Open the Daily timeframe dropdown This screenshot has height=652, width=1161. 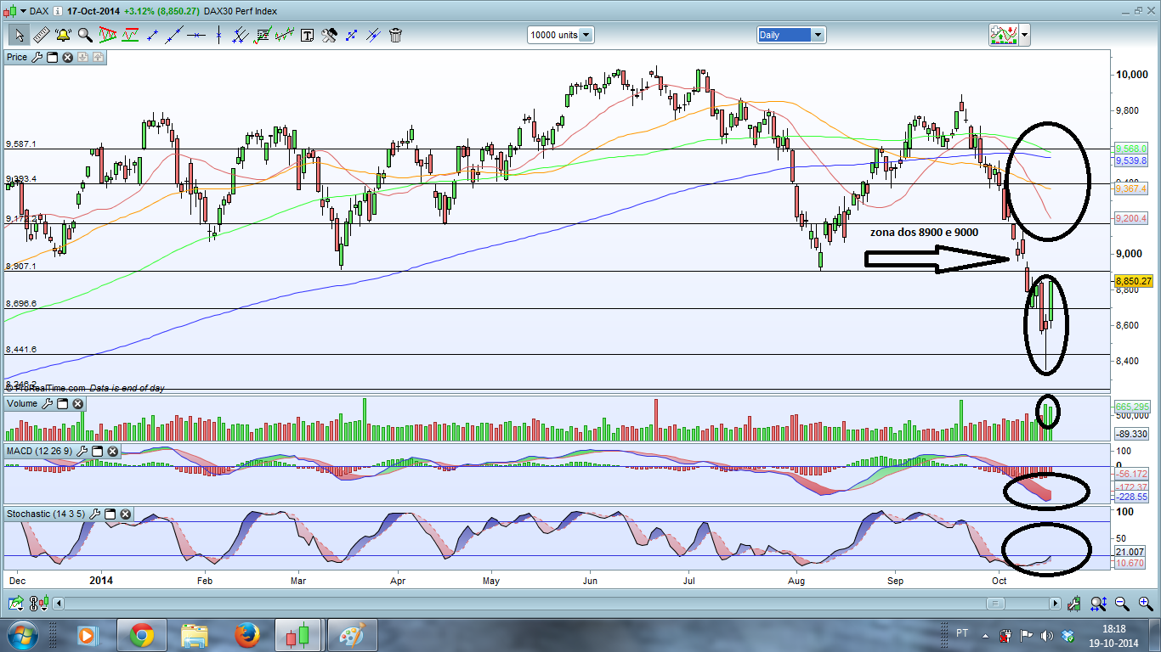tap(818, 35)
